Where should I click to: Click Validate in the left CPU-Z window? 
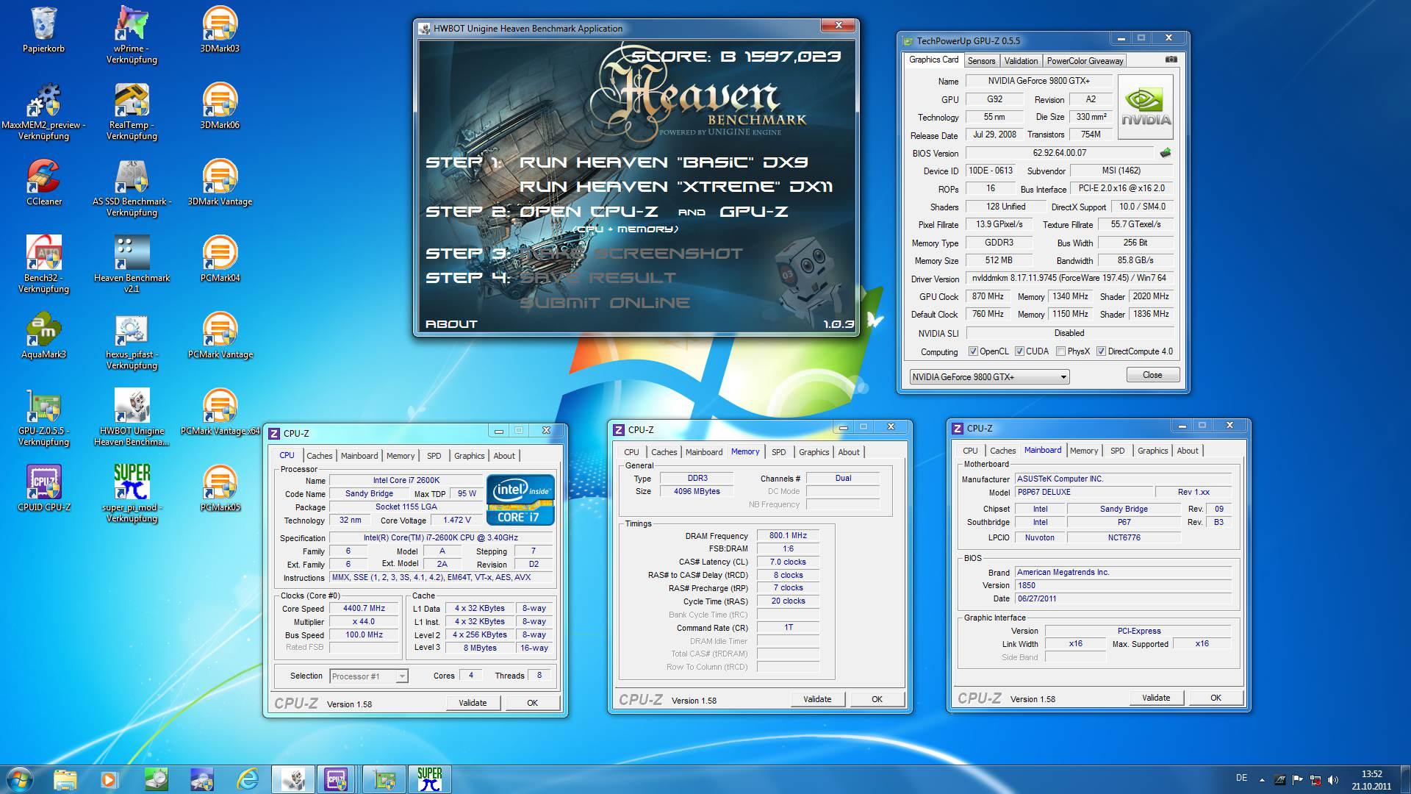473,703
